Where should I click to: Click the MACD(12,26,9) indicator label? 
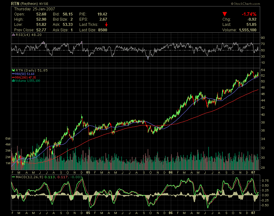pos(30,177)
